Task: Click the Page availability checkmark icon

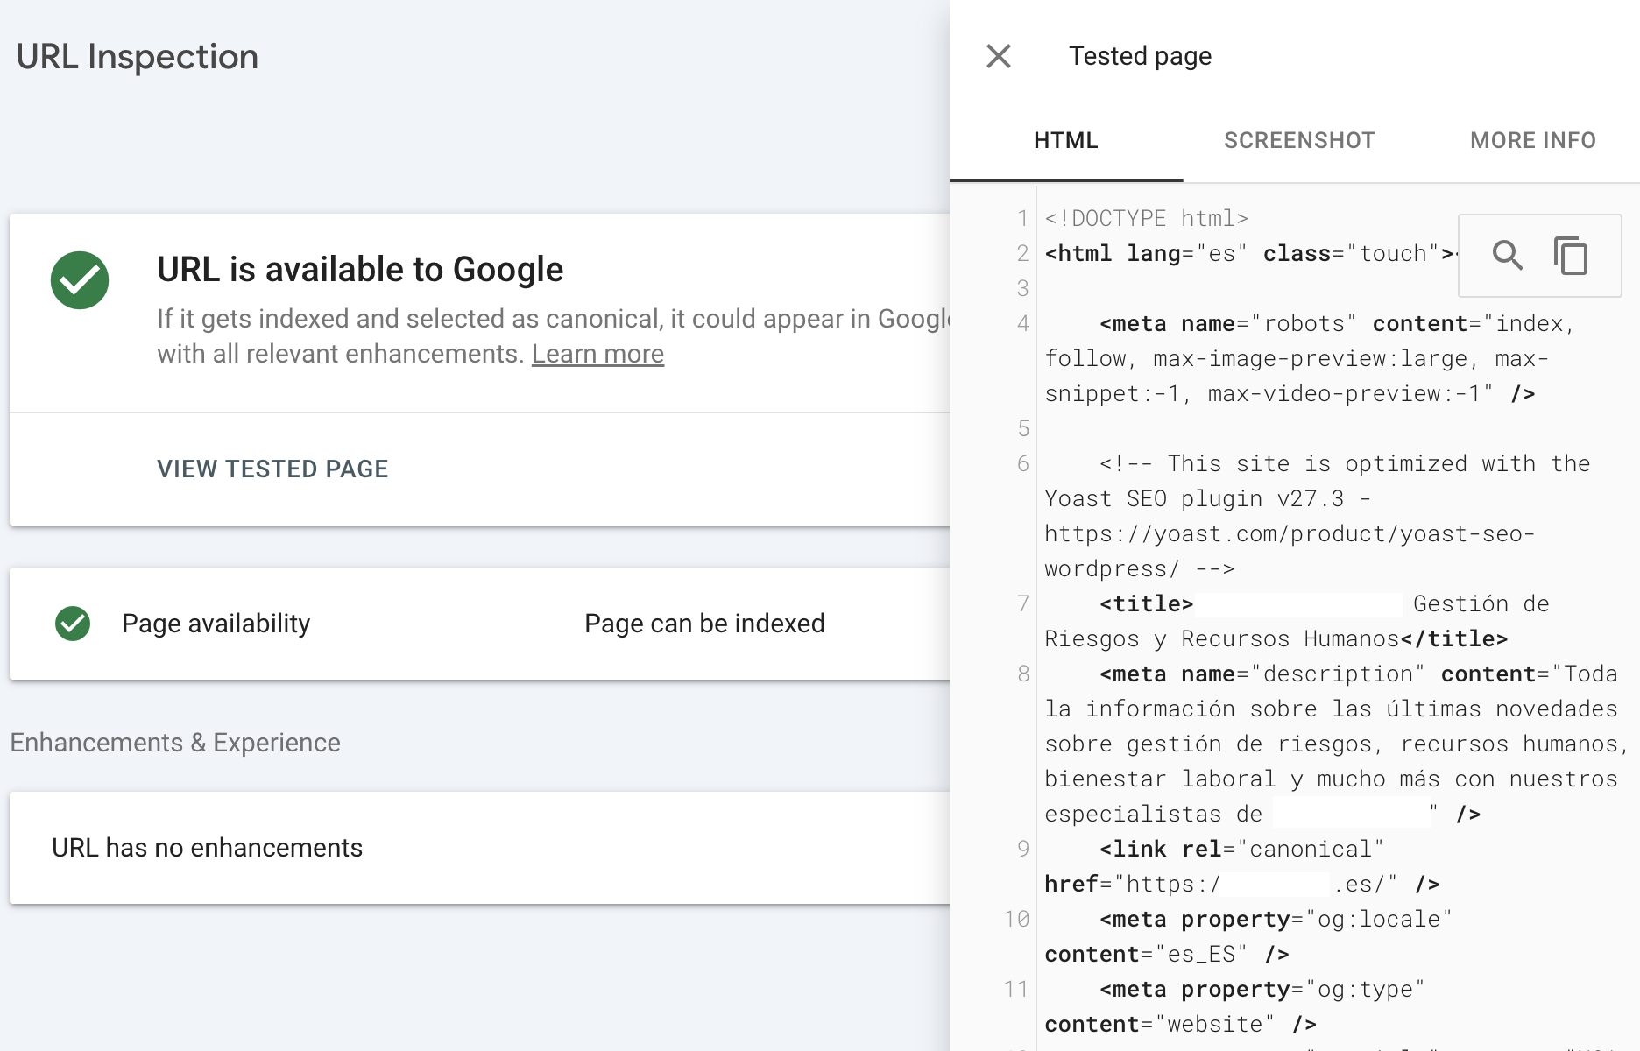Action: 72,623
